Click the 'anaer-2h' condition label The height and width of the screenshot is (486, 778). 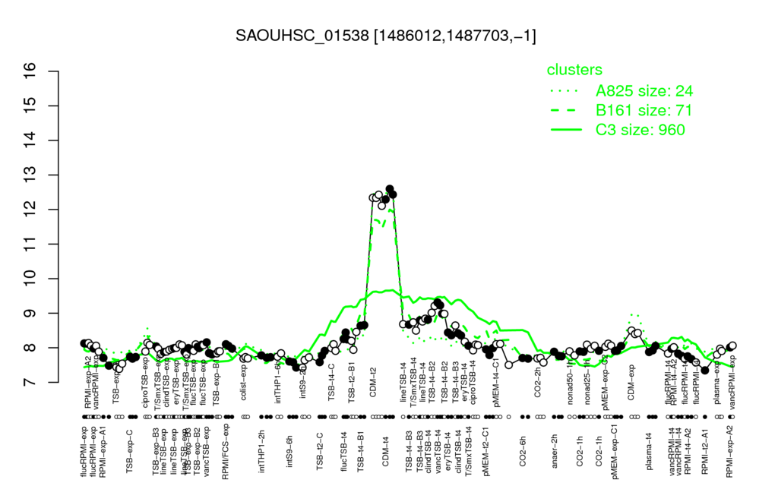554,450
